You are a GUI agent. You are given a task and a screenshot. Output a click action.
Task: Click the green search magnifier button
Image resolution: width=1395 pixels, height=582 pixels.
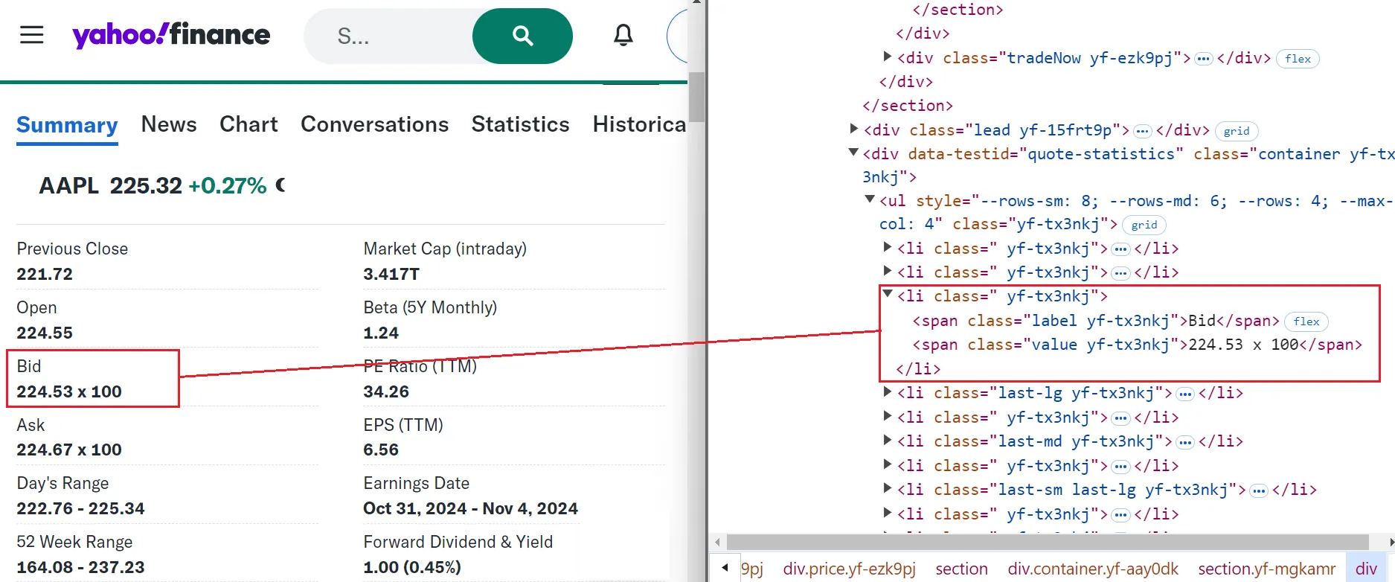click(x=522, y=36)
